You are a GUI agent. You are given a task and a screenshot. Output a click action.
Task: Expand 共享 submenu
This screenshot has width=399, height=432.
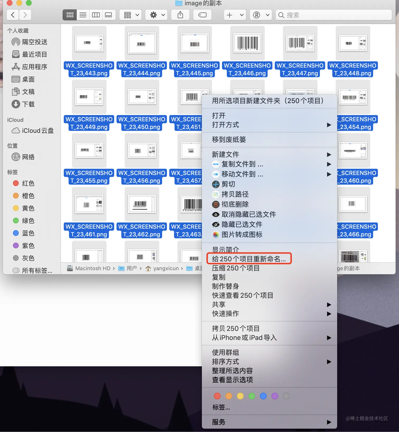[x=269, y=305]
